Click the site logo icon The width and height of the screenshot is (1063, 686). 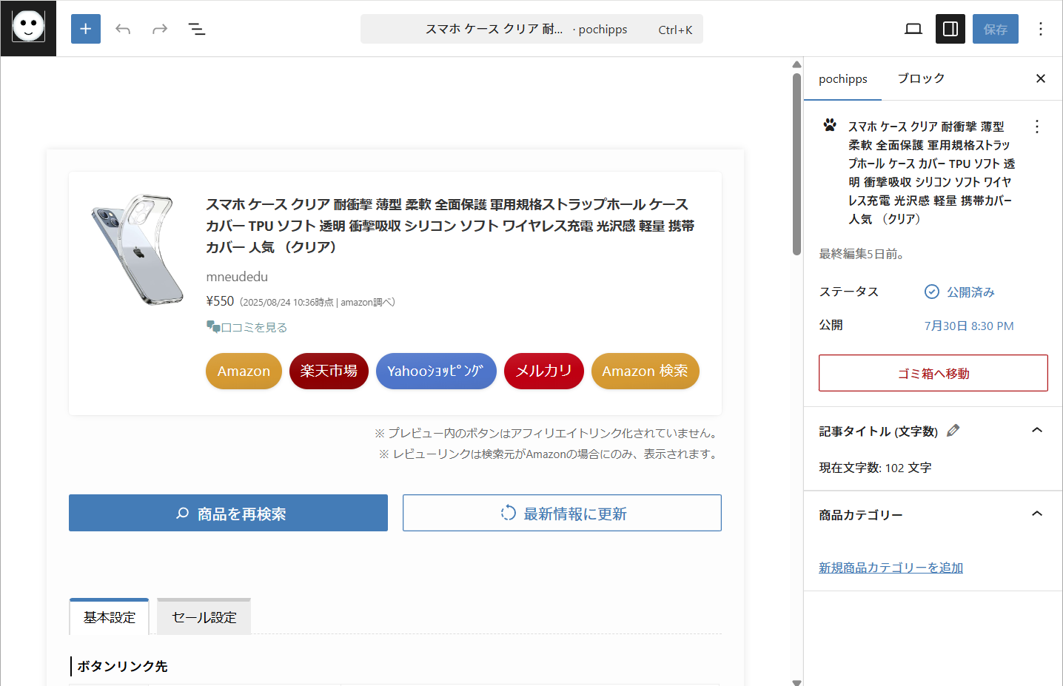click(28, 28)
